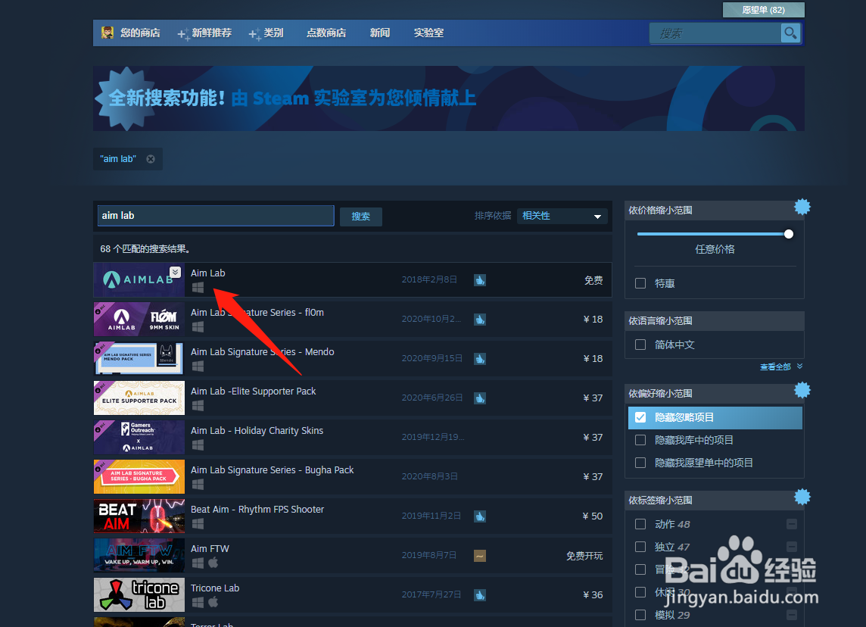Click Windows platform icon under Aim Lab
The image size is (866, 627).
point(198,287)
